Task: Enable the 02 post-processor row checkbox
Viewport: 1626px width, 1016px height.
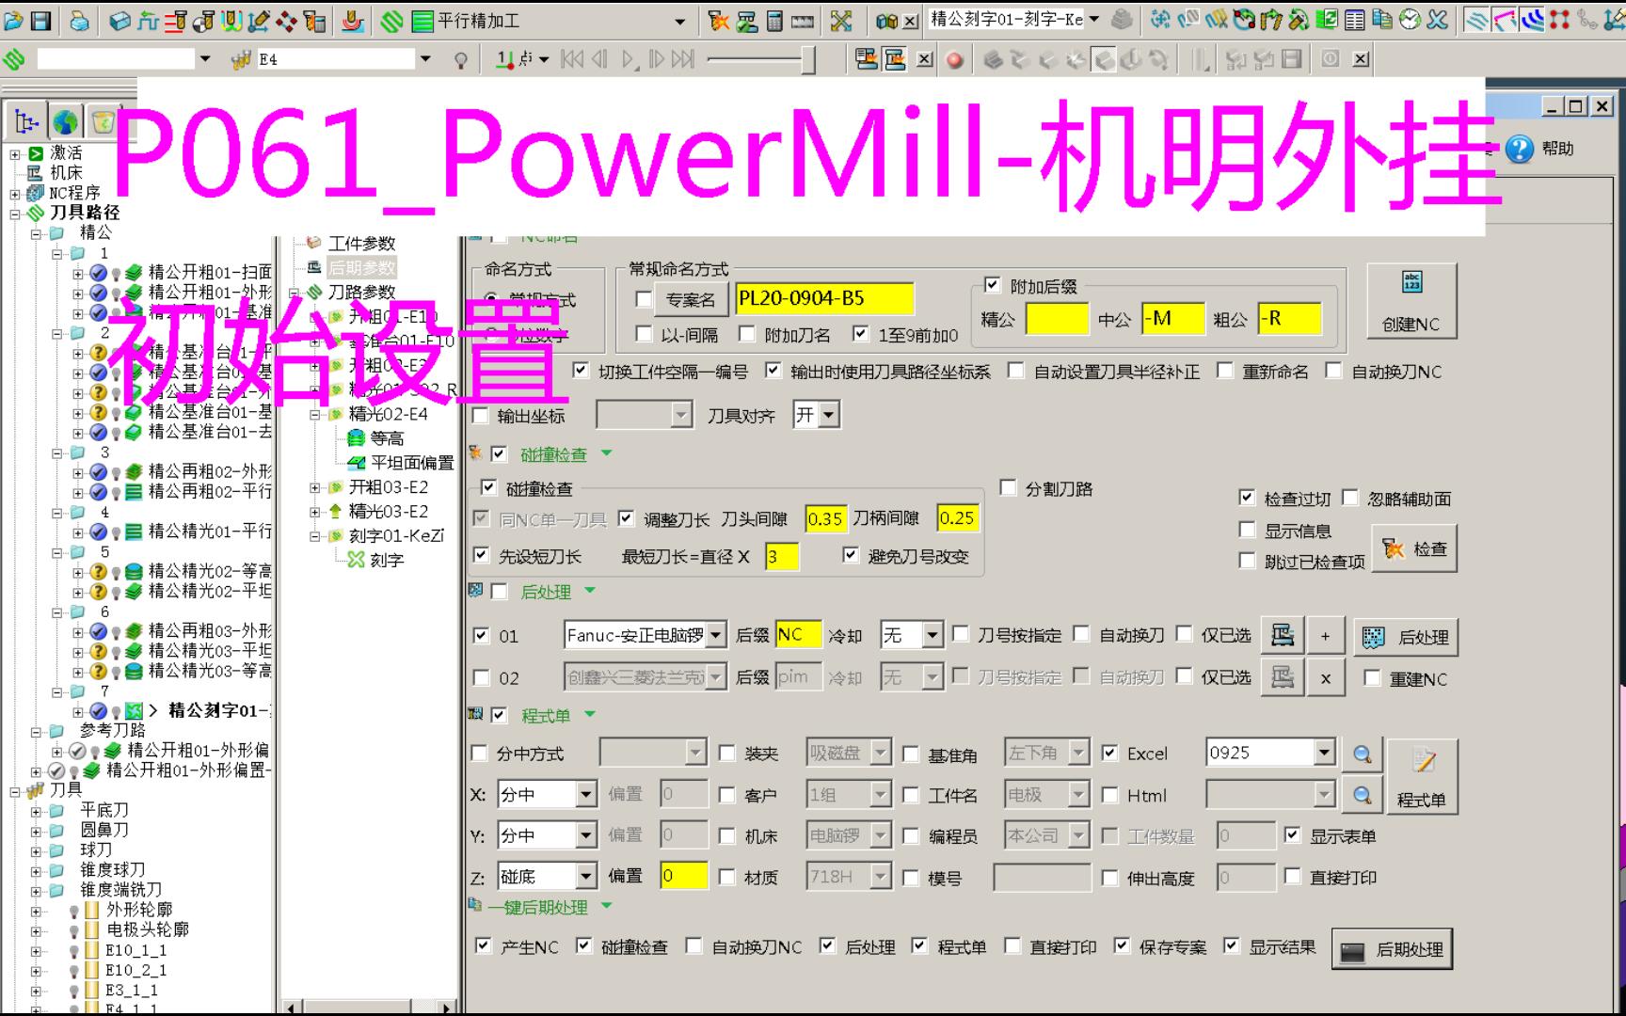Action: (x=481, y=677)
